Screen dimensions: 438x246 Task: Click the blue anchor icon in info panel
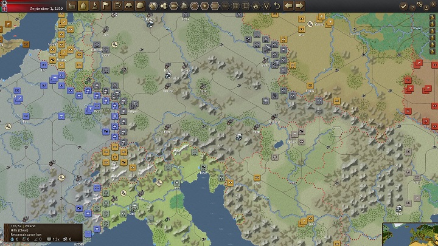coord(12,239)
